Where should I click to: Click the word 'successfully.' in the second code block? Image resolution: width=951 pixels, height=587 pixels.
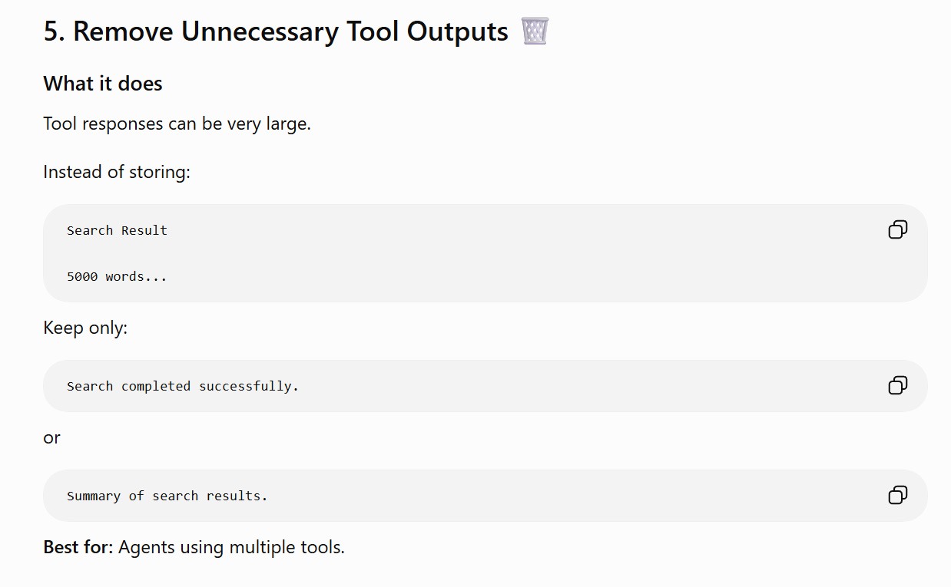pyautogui.click(x=249, y=386)
